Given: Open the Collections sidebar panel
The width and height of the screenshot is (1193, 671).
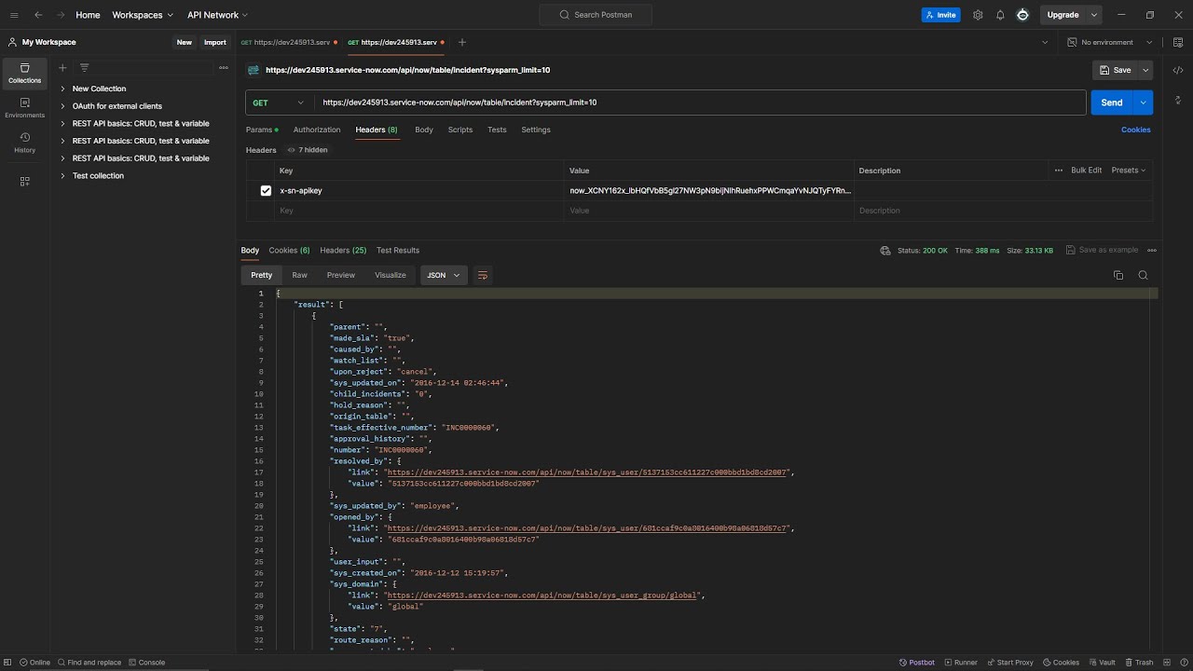Looking at the screenshot, I should 25,74.
